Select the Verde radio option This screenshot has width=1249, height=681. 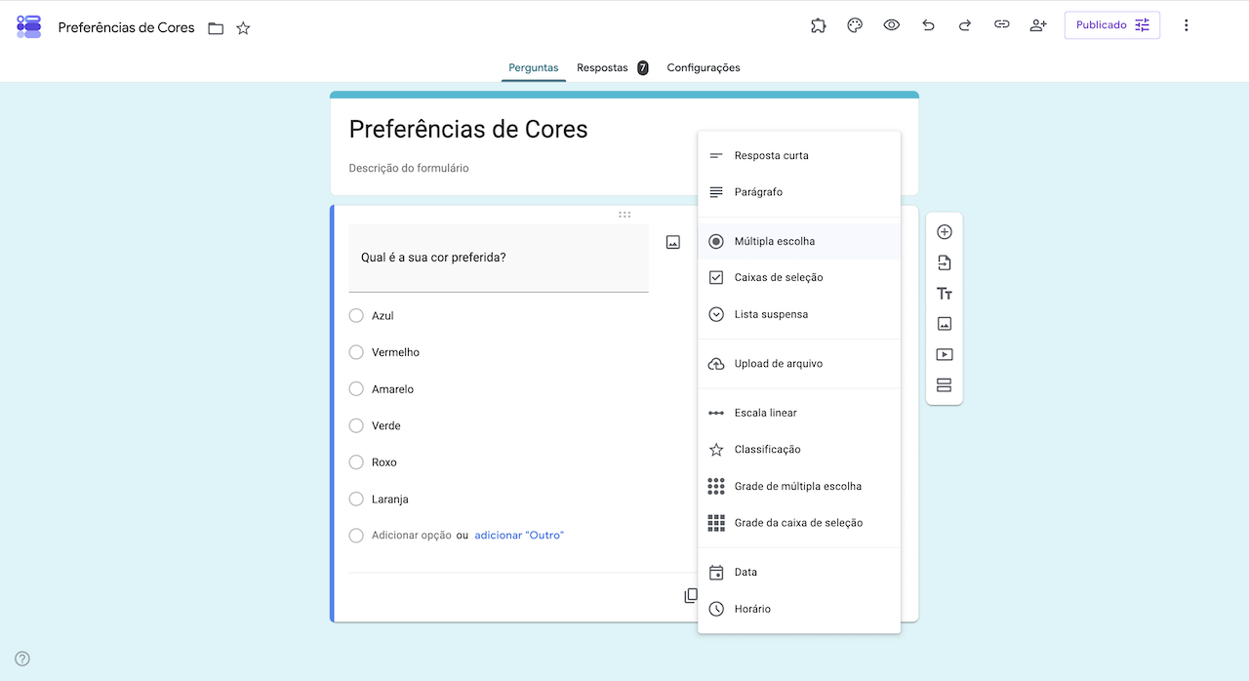356,425
